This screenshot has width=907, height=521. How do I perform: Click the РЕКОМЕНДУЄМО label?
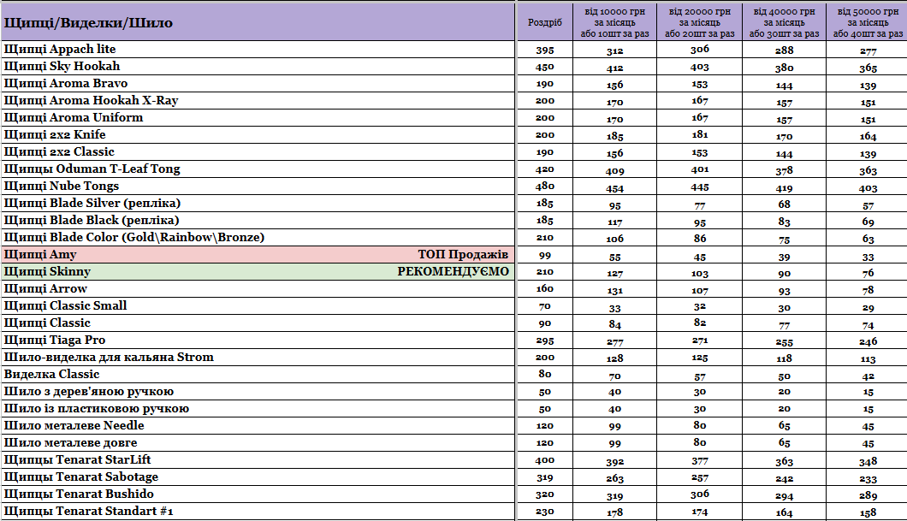453,272
